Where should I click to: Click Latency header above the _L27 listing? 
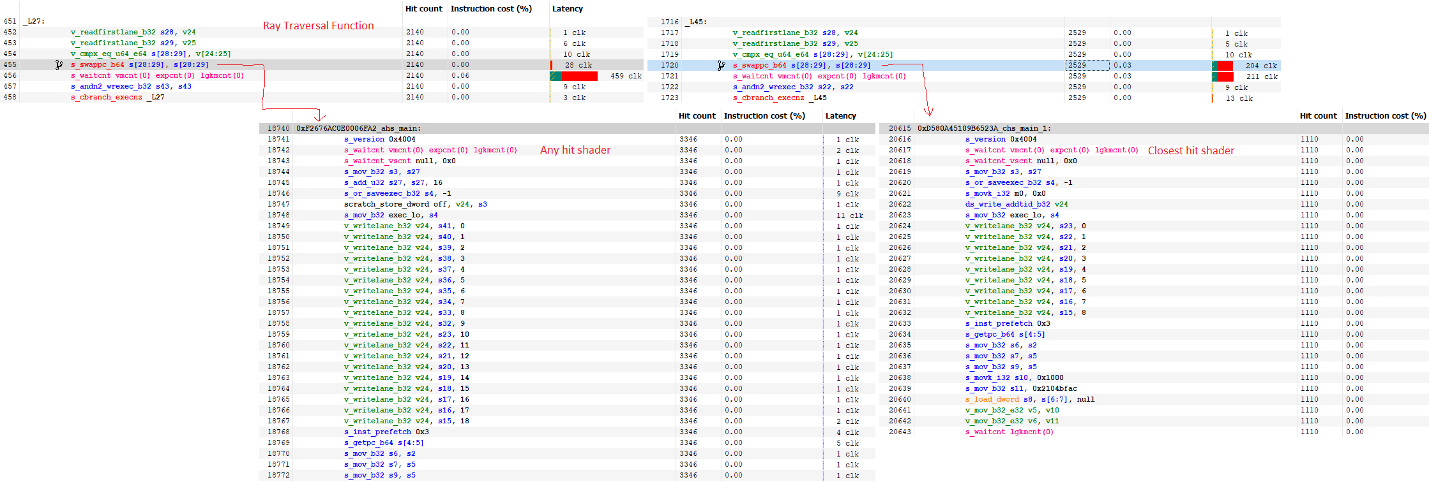(568, 9)
